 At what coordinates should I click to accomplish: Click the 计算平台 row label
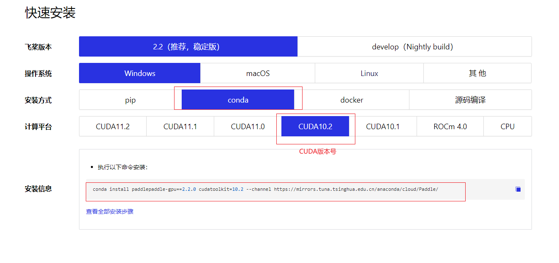click(38, 127)
